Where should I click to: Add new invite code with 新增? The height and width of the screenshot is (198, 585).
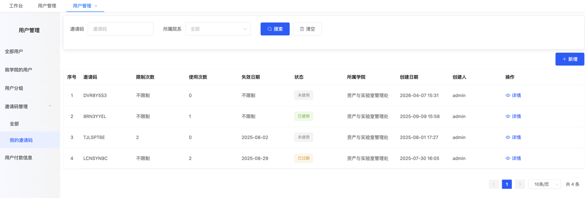pos(569,59)
